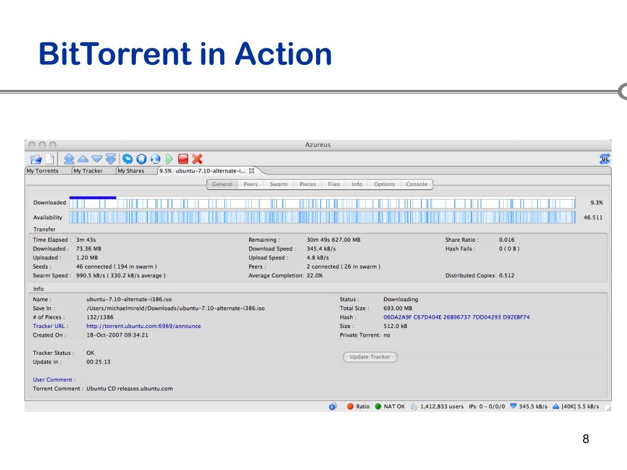Switch to the My Torrents tab
The width and height of the screenshot is (627, 470).
pyautogui.click(x=42, y=171)
